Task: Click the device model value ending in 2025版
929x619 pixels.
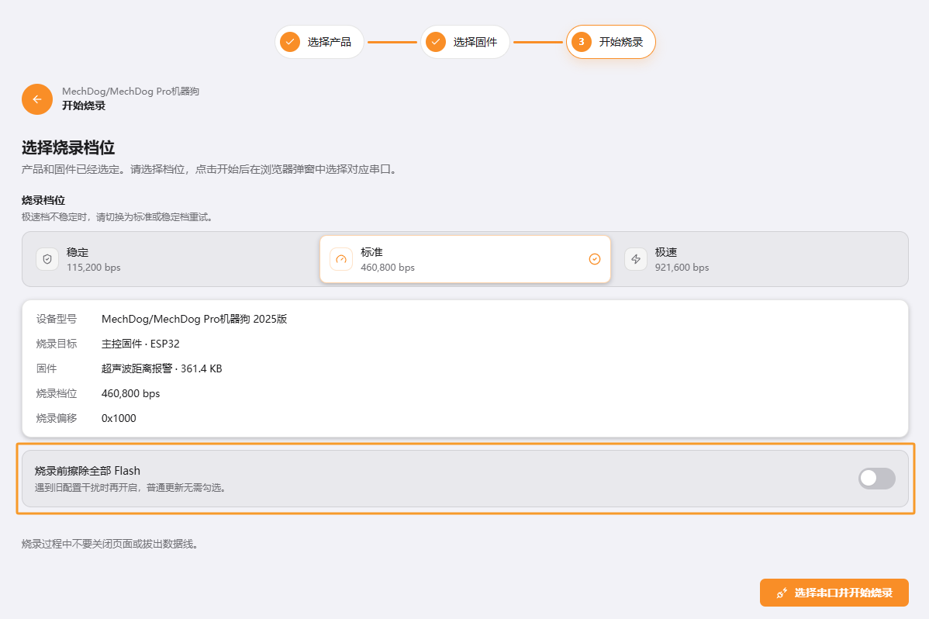Action: (195, 319)
